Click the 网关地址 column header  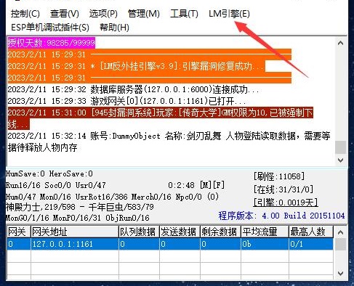coord(75,232)
